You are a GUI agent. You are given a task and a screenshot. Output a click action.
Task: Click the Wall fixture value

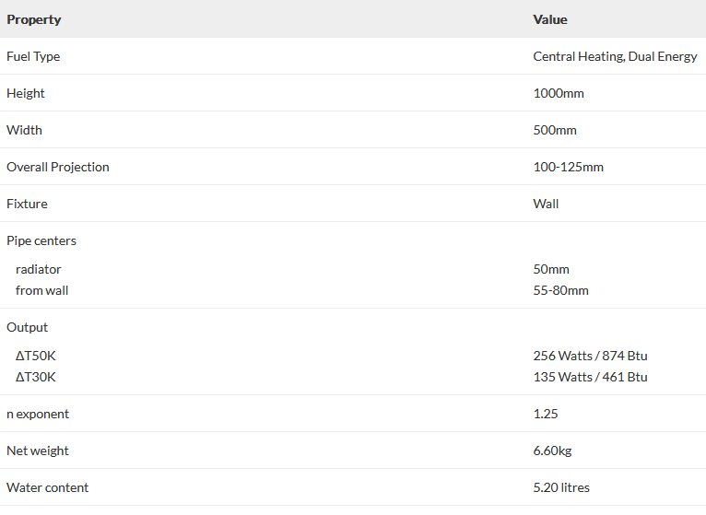(546, 204)
